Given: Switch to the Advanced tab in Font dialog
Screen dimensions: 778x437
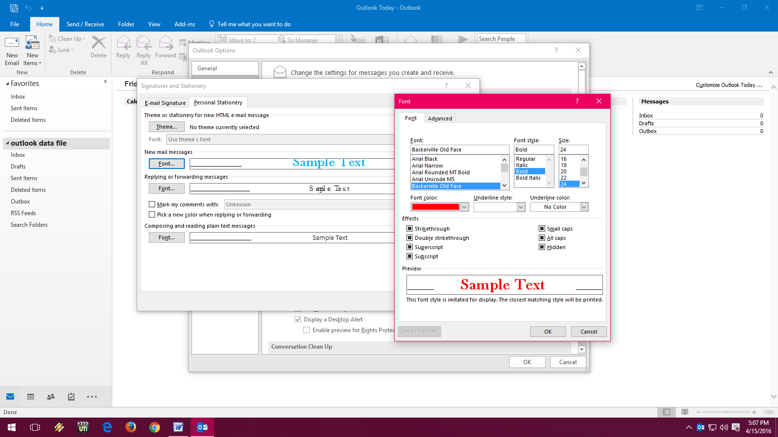Looking at the screenshot, I should 440,118.
